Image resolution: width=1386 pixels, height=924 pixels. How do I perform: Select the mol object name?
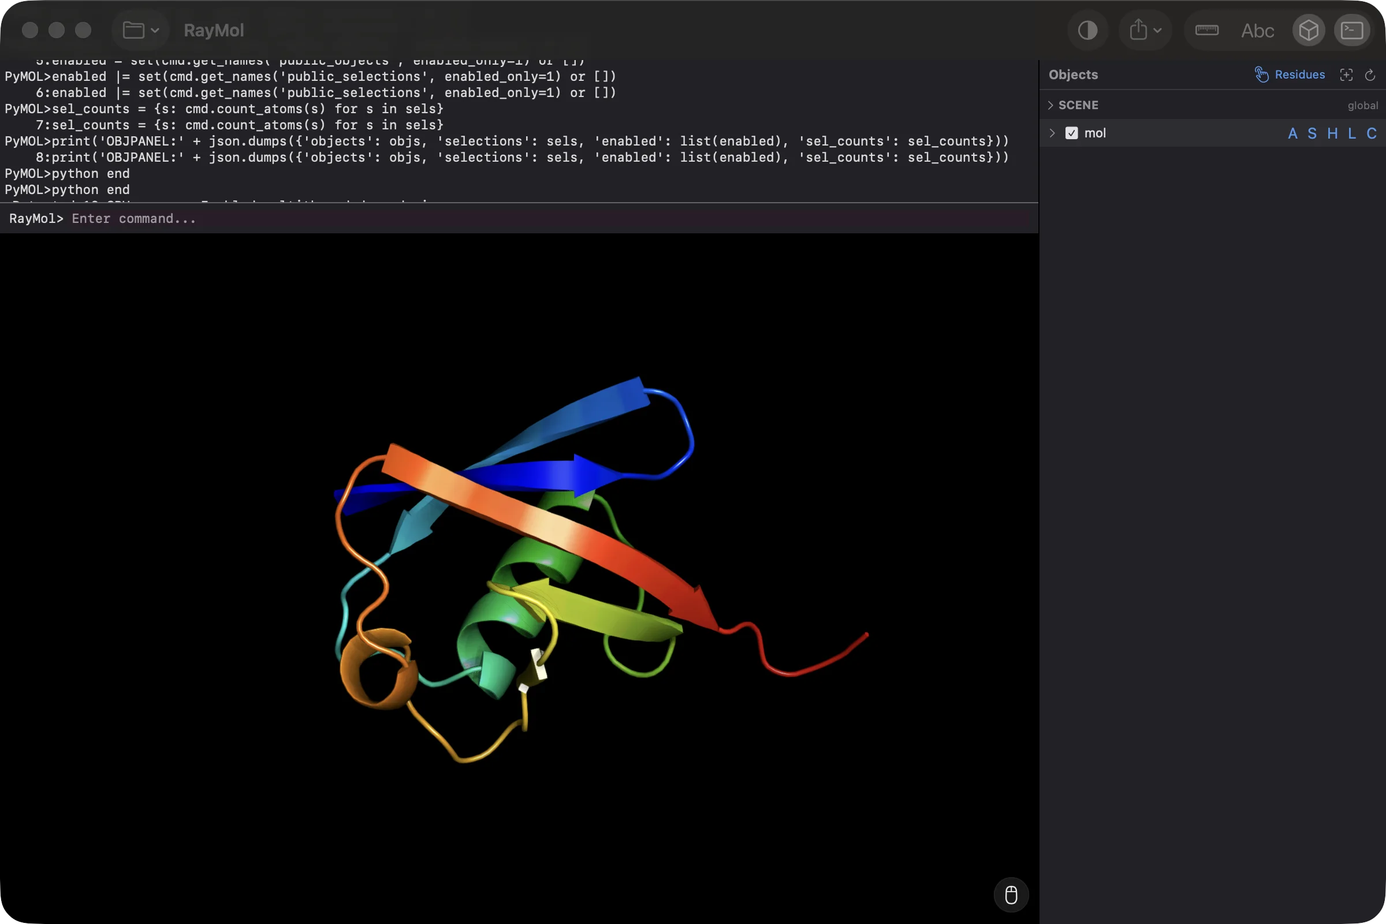click(1095, 133)
